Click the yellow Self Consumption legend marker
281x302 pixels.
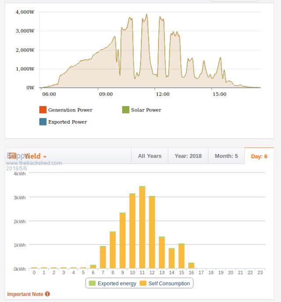[143, 284]
